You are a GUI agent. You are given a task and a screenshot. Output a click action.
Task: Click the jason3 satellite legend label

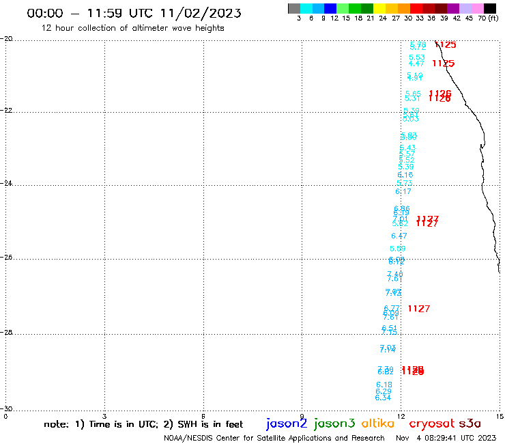click(334, 424)
